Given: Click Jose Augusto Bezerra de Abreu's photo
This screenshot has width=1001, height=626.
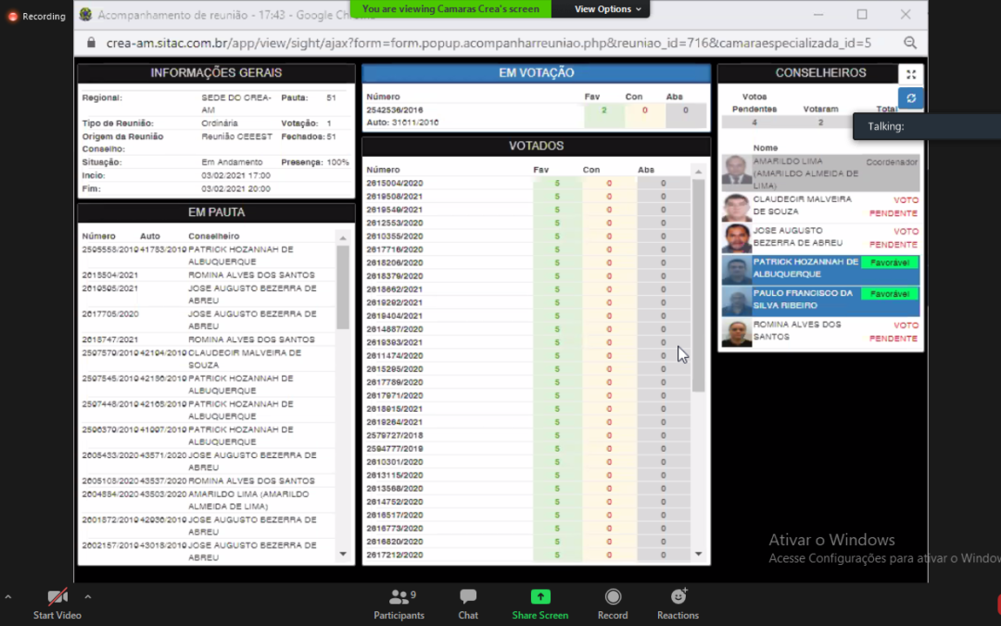Looking at the screenshot, I should tap(737, 238).
